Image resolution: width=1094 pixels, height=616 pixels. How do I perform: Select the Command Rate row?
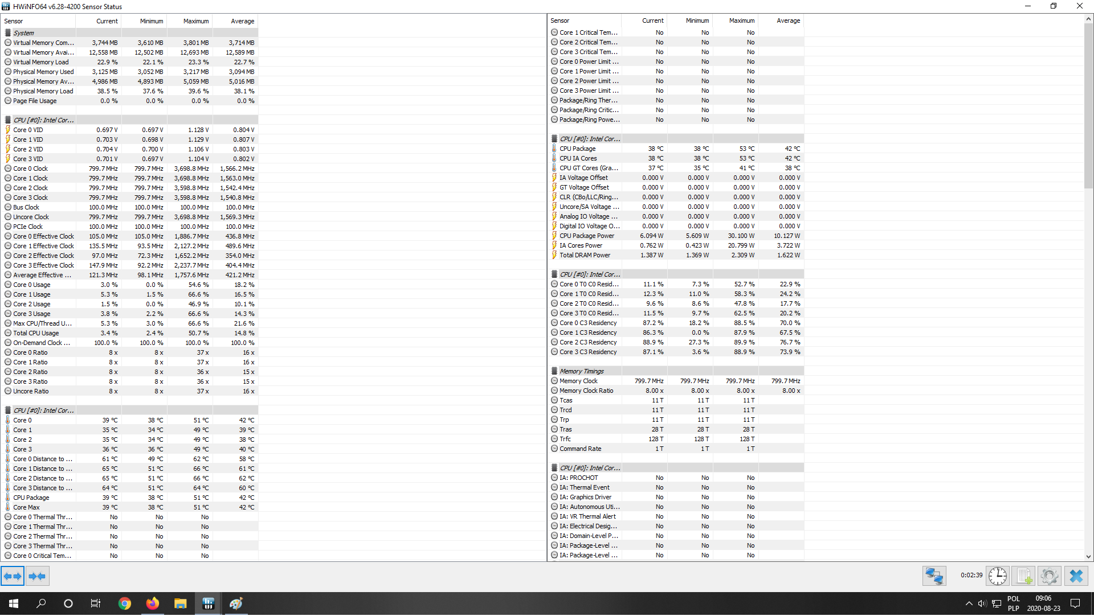tap(676, 449)
